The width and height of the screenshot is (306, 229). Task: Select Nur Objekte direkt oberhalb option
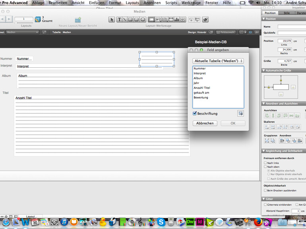click(269, 174)
